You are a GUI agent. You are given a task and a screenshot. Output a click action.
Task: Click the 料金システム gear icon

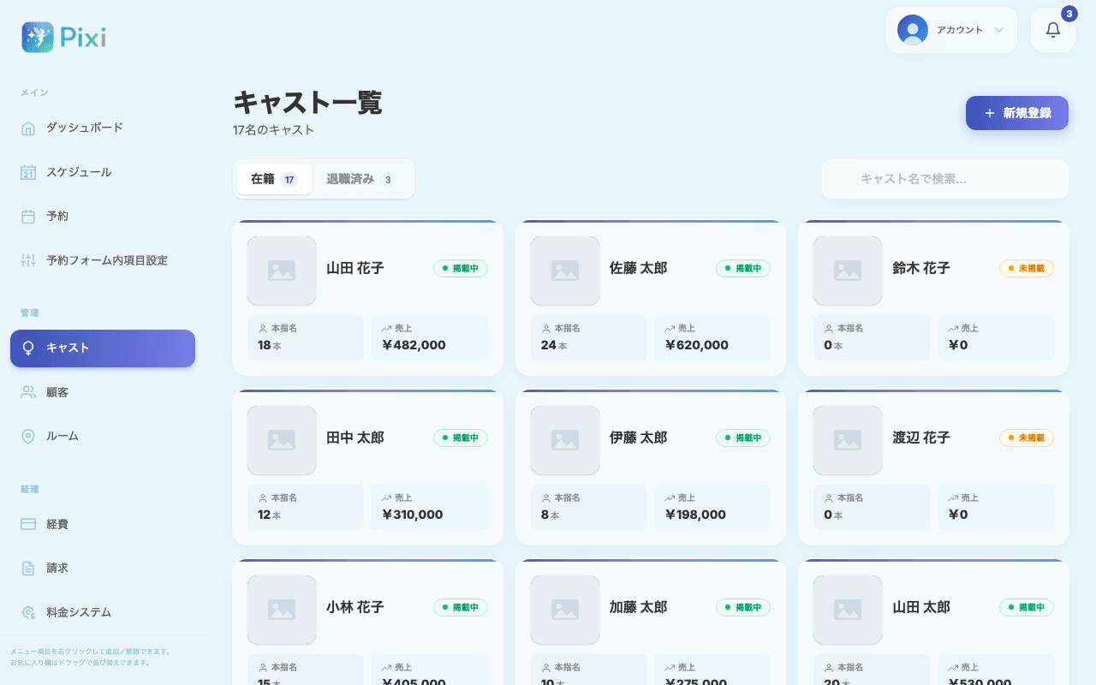(28, 612)
